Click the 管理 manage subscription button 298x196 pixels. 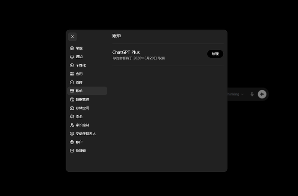click(215, 54)
